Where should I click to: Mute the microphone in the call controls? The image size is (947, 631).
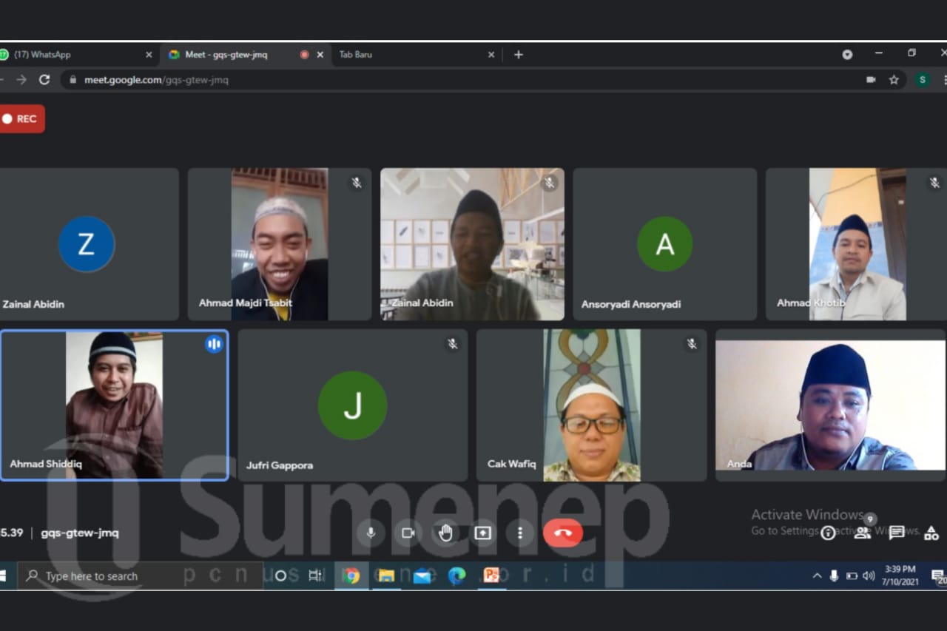[371, 533]
